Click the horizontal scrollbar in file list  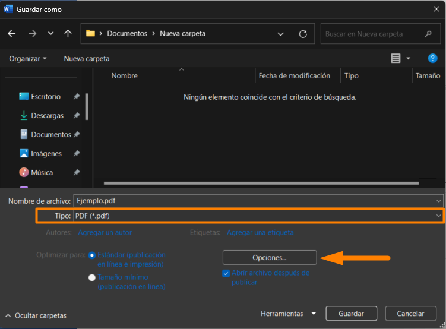[261, 183]
